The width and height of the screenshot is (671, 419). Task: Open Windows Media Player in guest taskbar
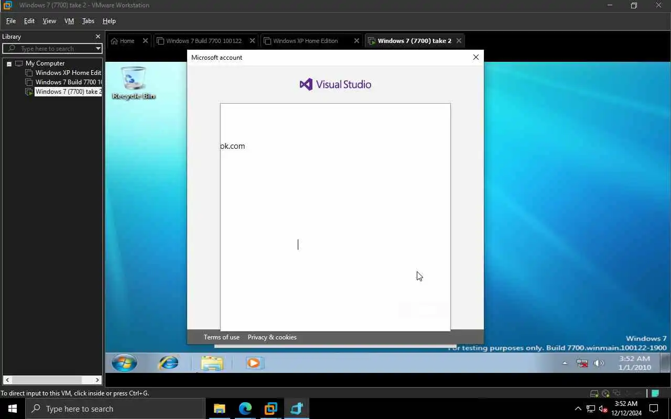[254, 362]
